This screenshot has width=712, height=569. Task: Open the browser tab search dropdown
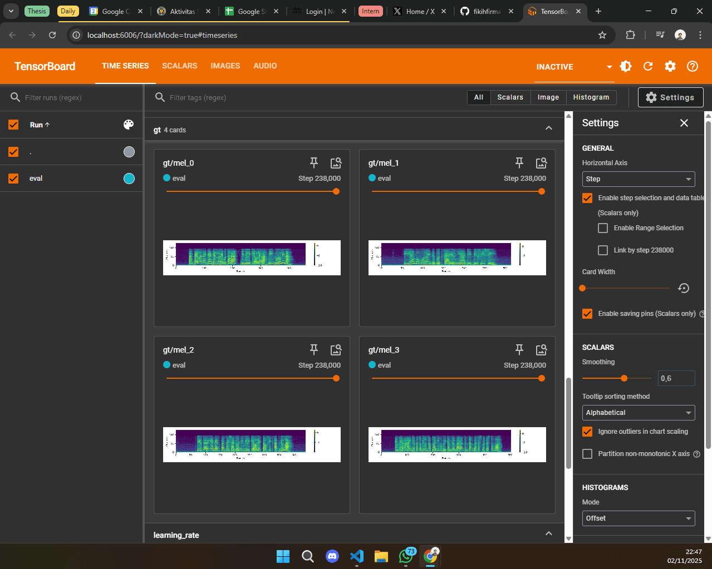(x=11, y=11)
